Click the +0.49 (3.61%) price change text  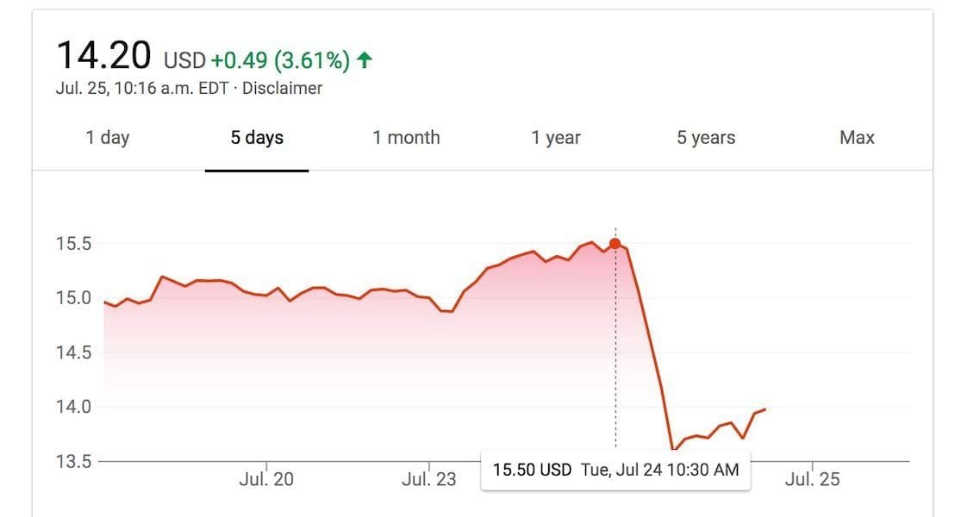[x=280, y=60]
